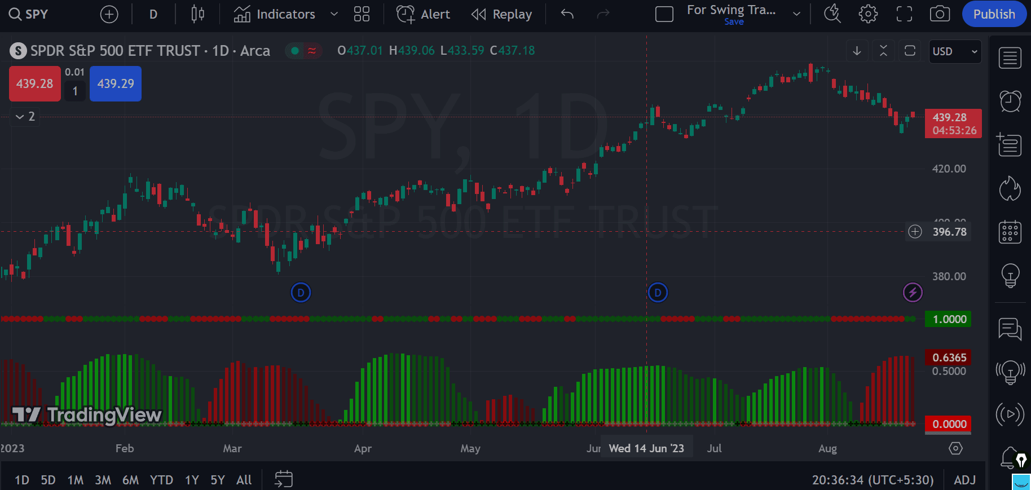
Task: Publish the chart idea
Action: 994,14
